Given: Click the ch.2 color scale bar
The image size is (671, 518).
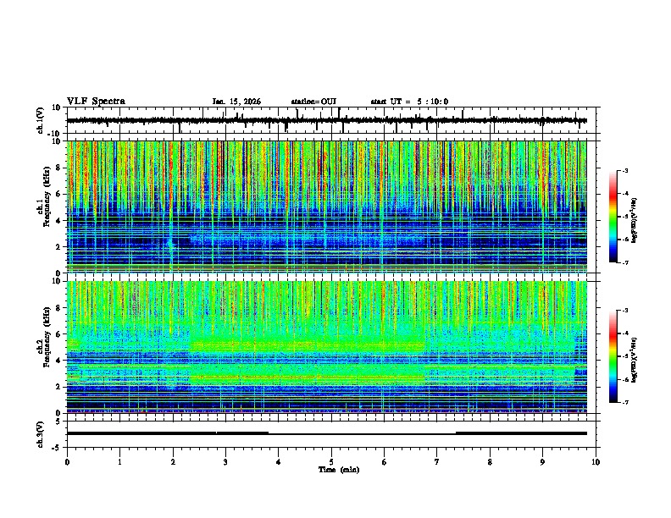Looking at the screenshot, I should tap(613, 356).
